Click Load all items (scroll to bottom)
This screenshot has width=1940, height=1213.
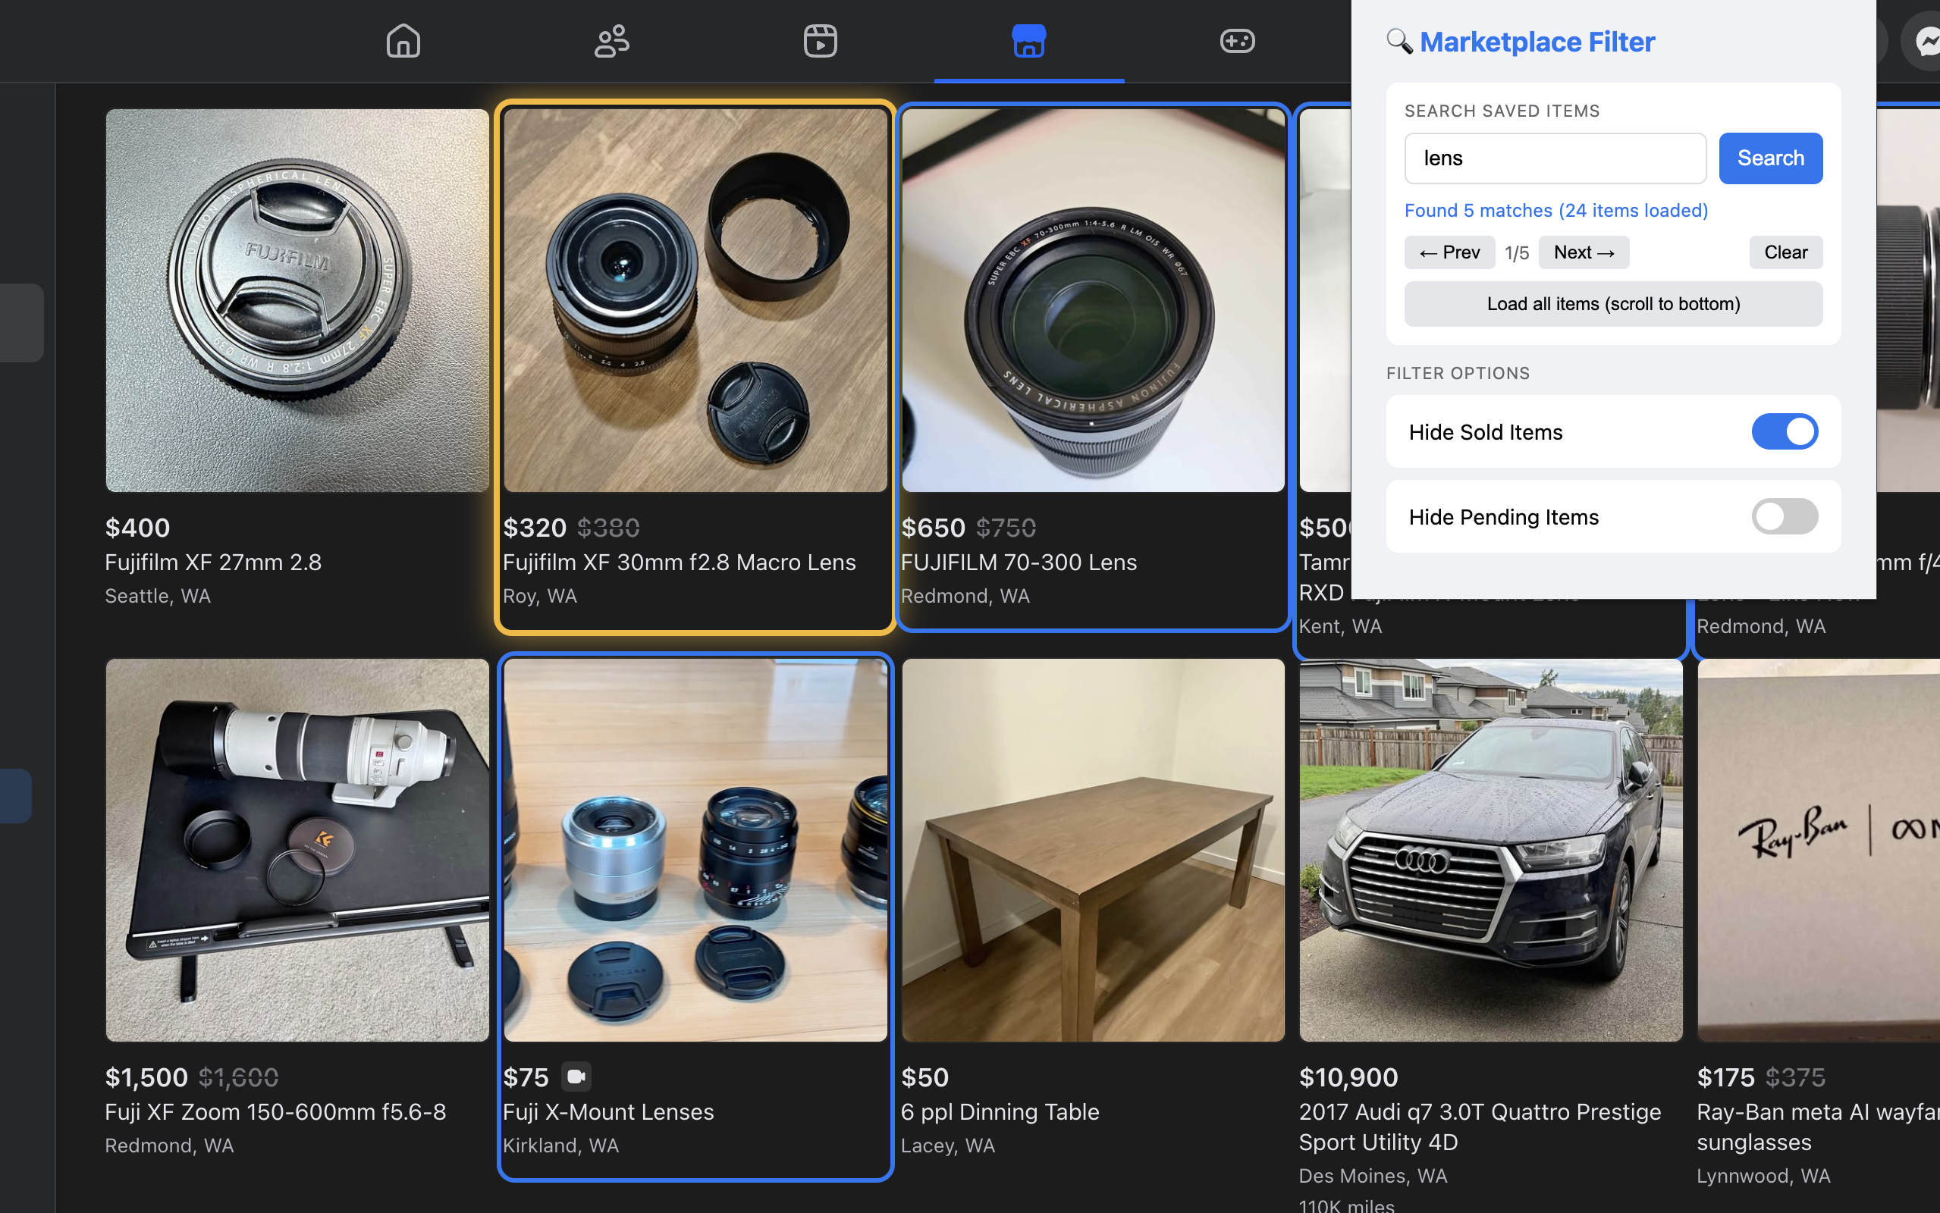1612,304
